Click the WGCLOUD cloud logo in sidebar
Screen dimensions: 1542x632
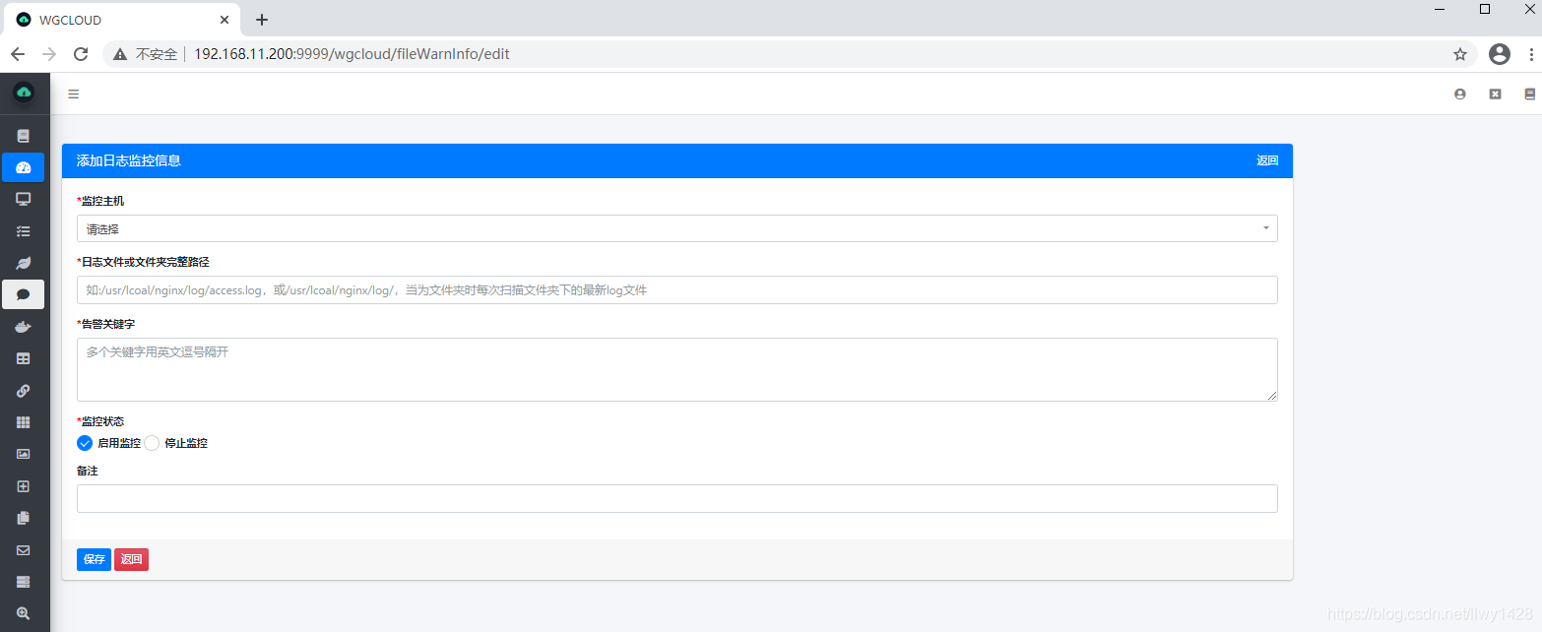pos(24,93)
